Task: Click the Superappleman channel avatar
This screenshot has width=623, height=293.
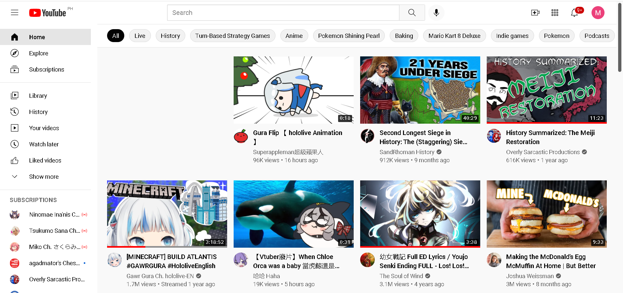Action: click(x=241, y=136)
